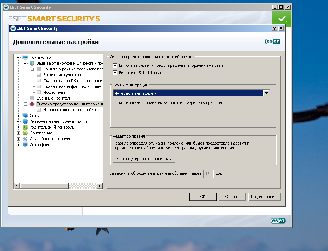Select Сканирование файлов, исполняемых tree item
The height and width of the screenshot is (251, 328).
click(x=73, y=86)
